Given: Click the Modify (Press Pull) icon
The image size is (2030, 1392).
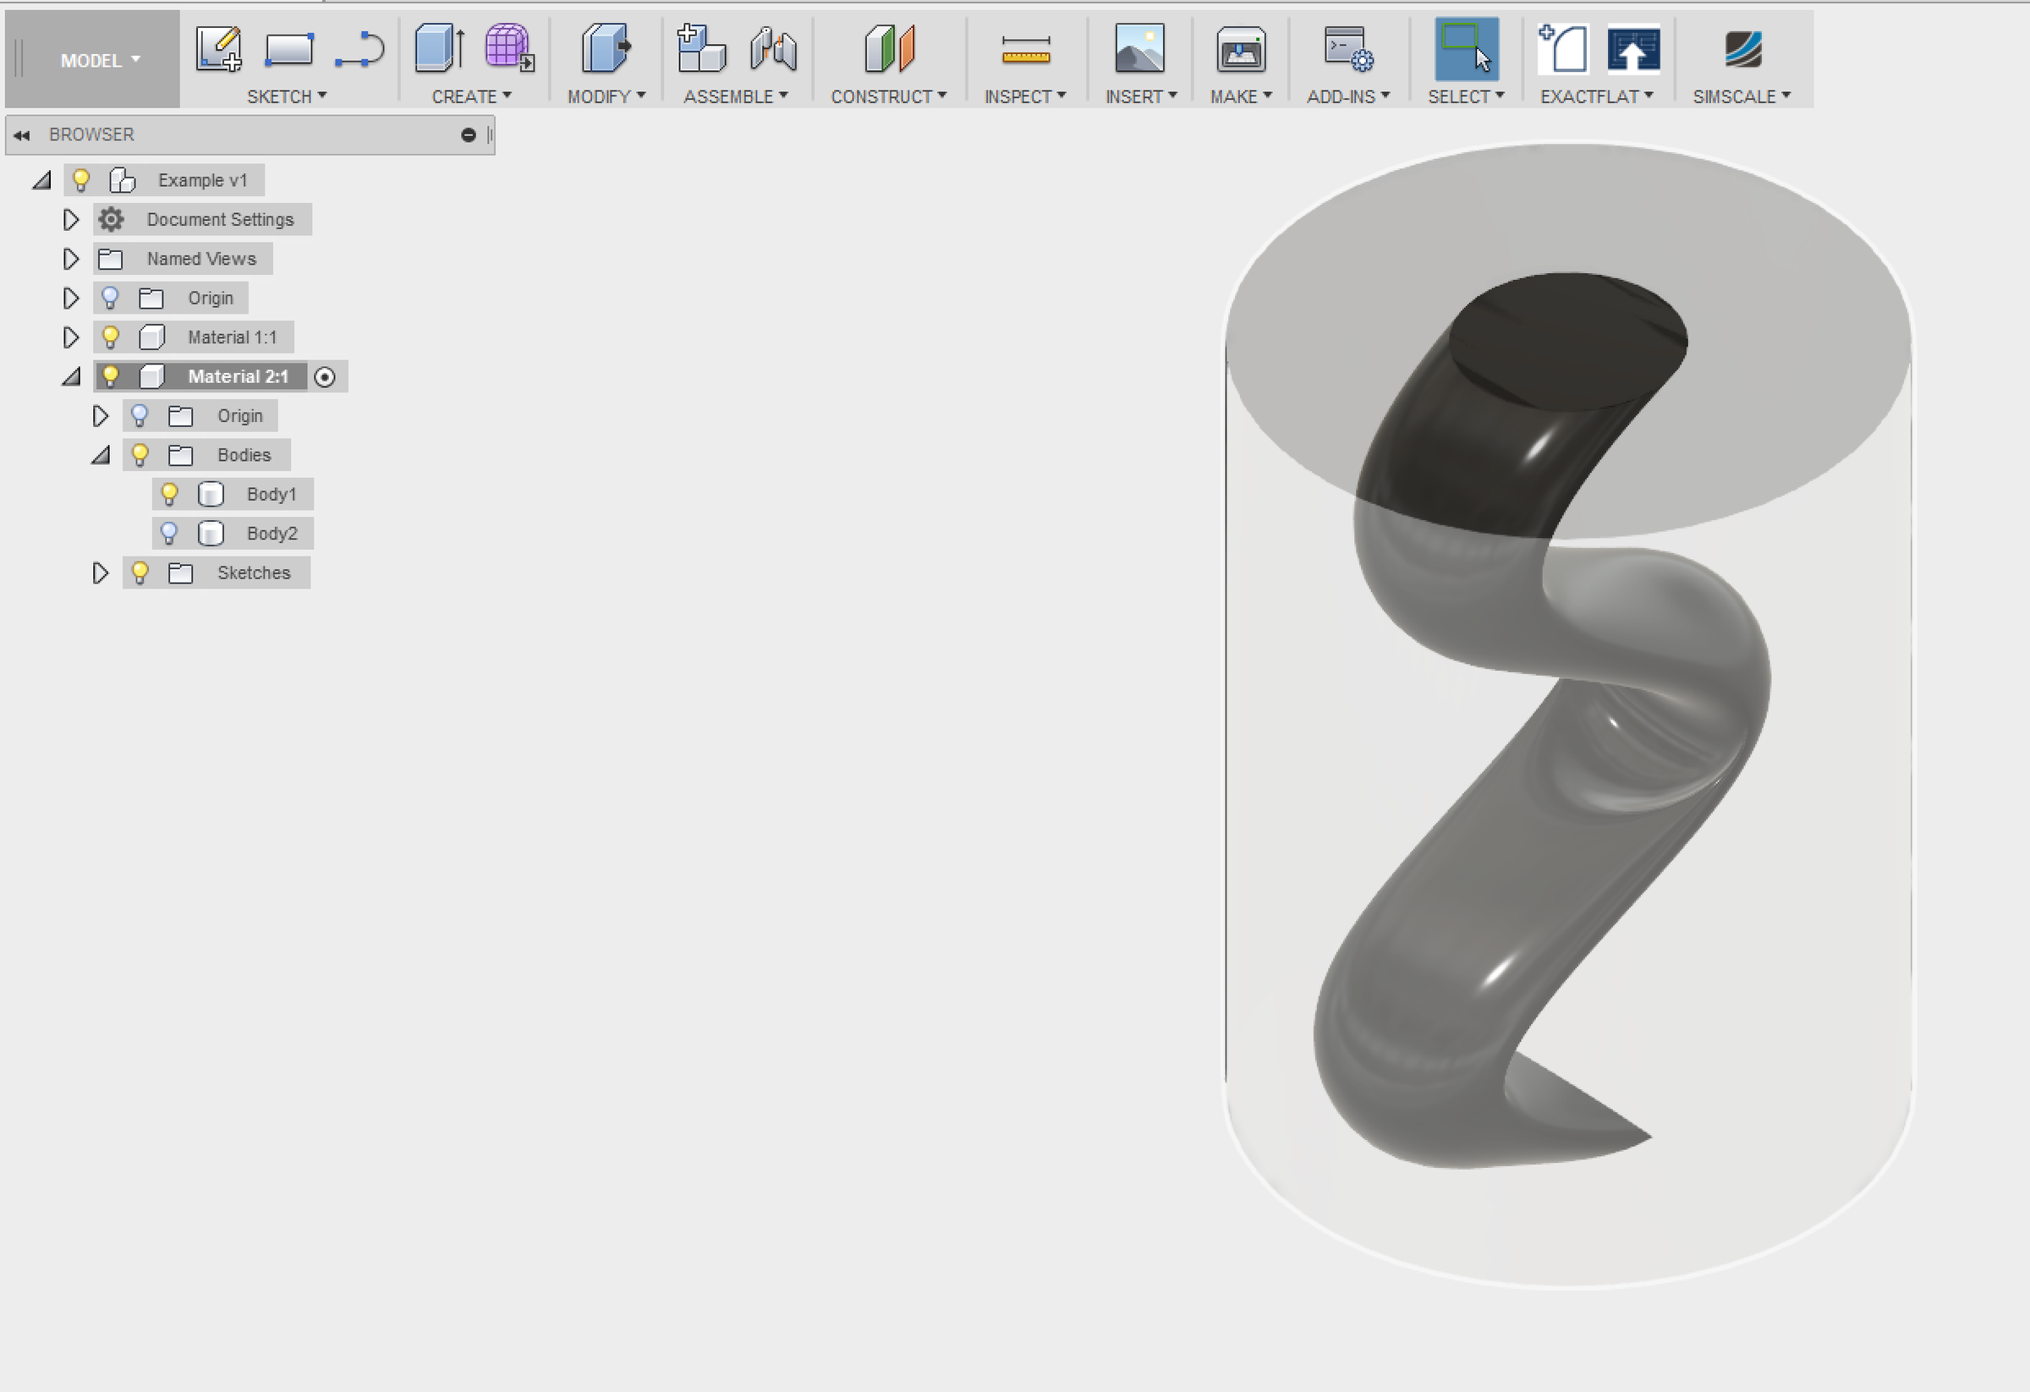Looking at the screenshot, I should (606, 50).
